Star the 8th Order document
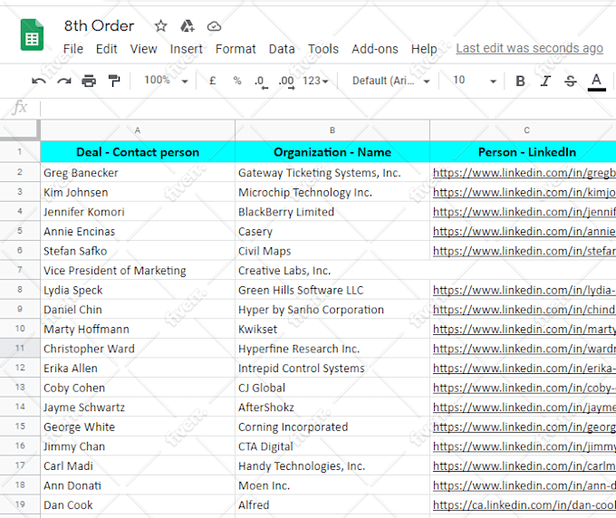This screenshot has height=518, width=616. (160, 26)
